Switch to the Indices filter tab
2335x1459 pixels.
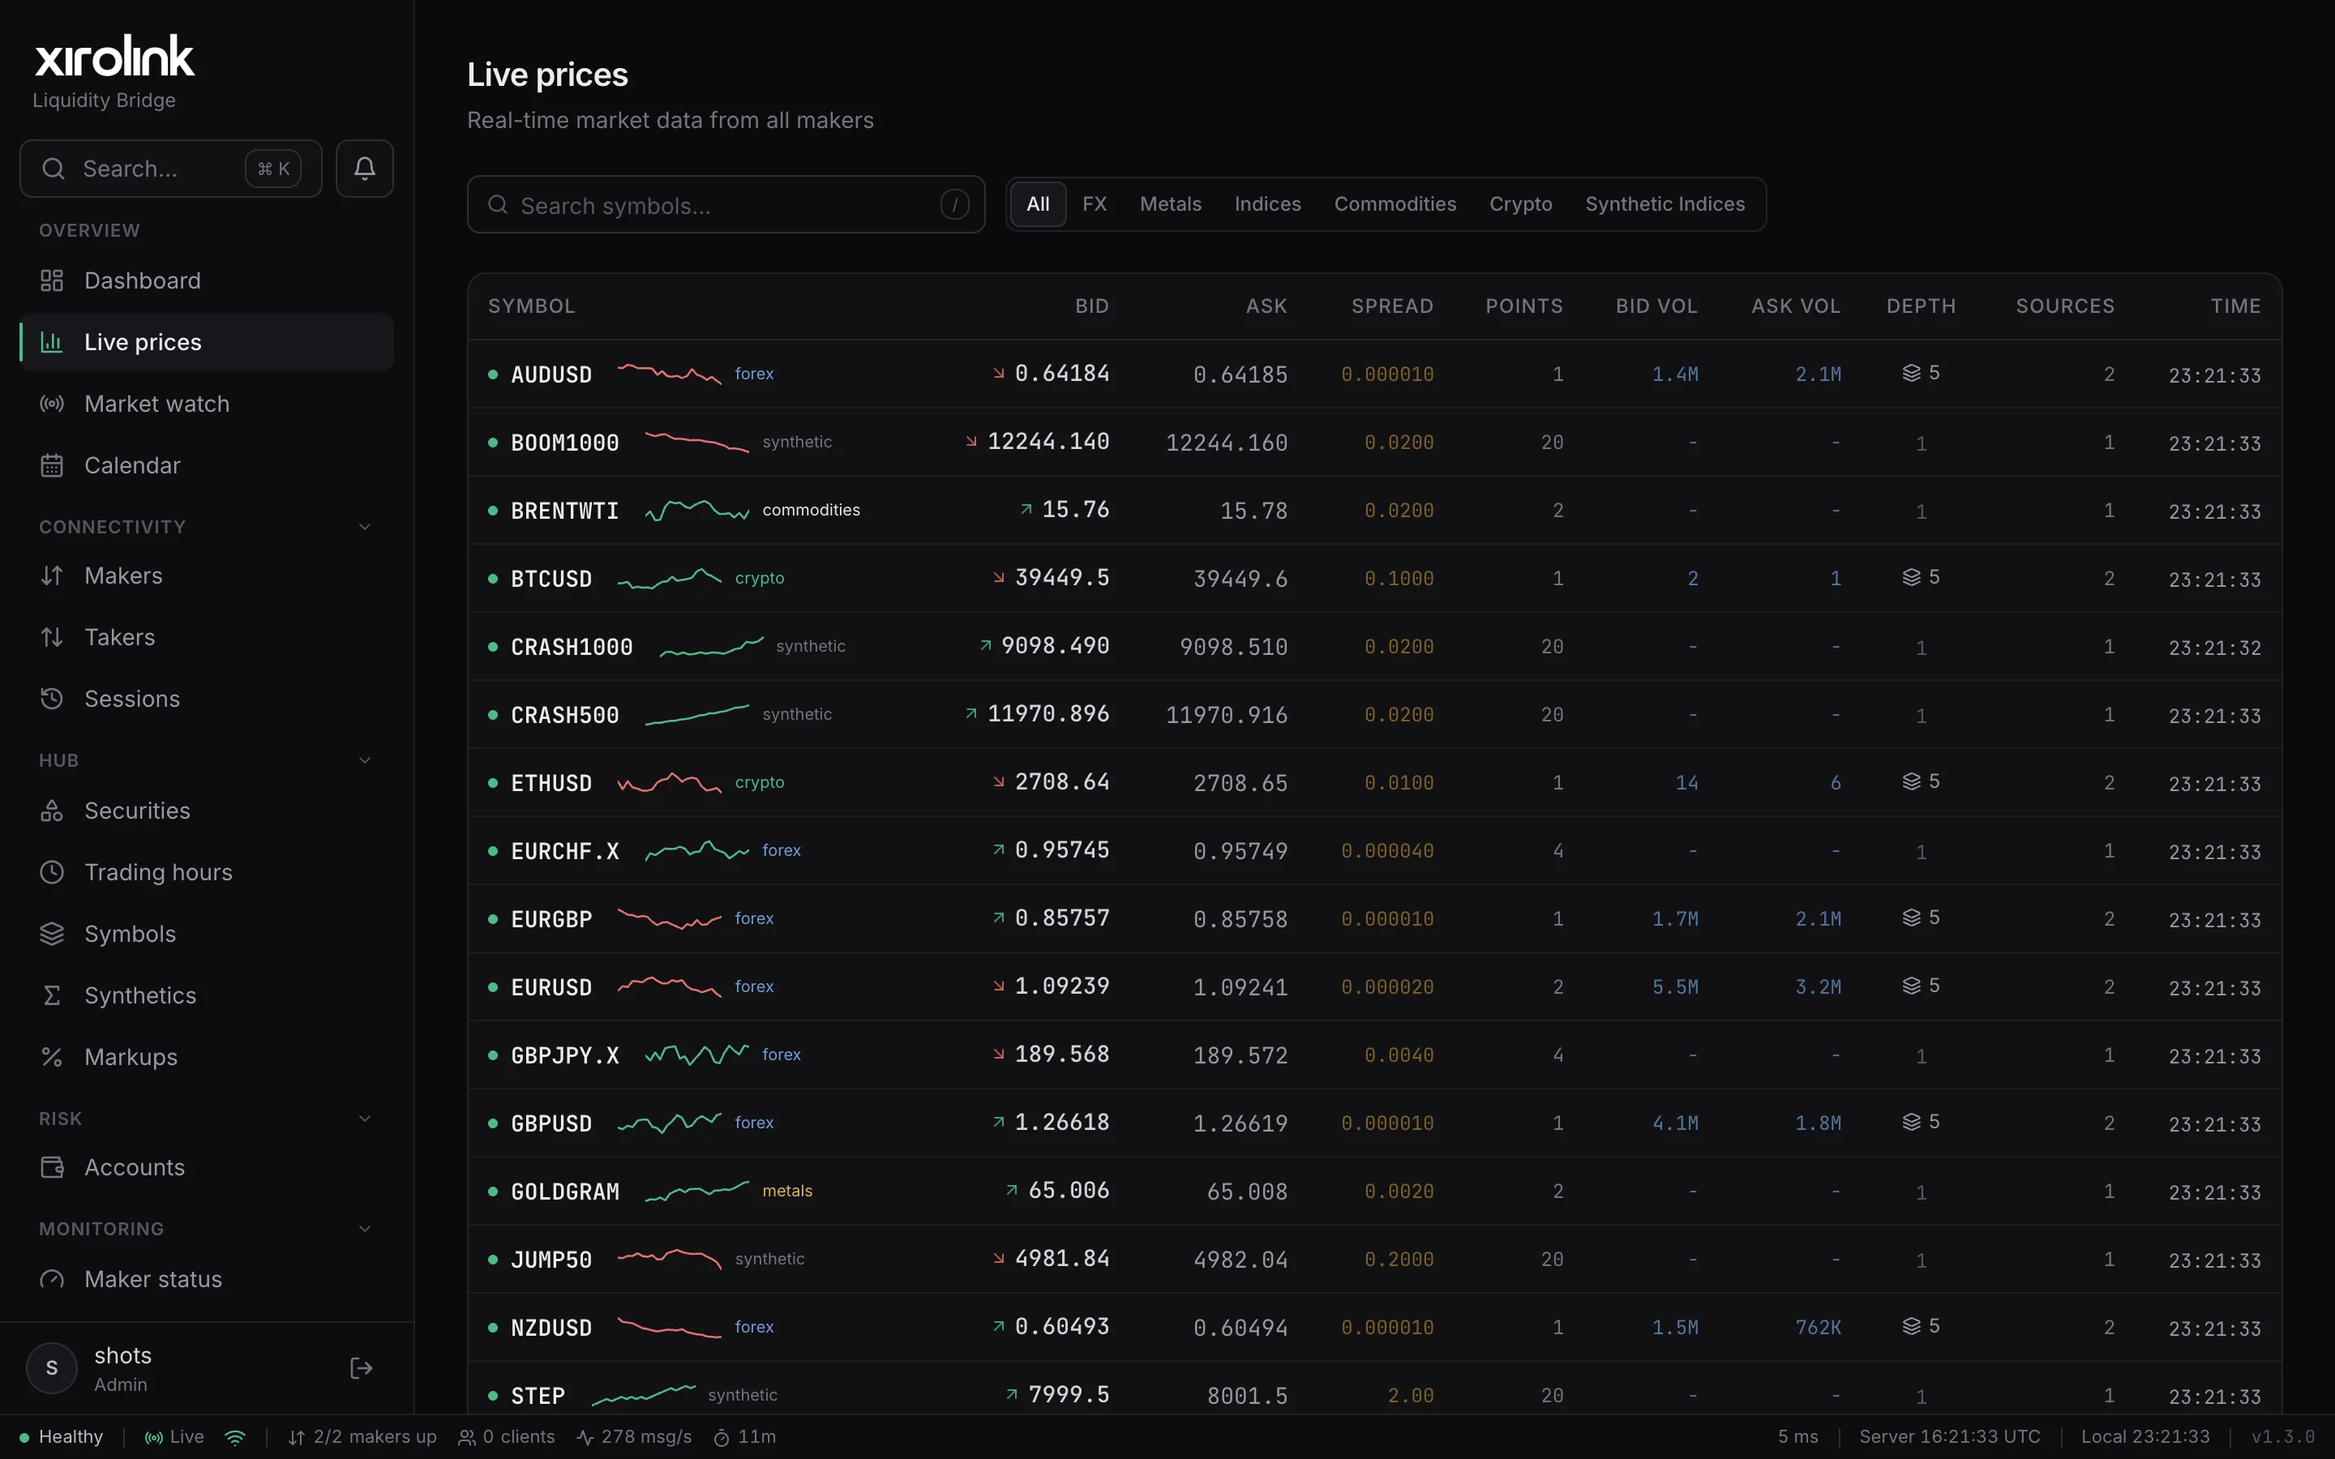tap(1268, 203)
